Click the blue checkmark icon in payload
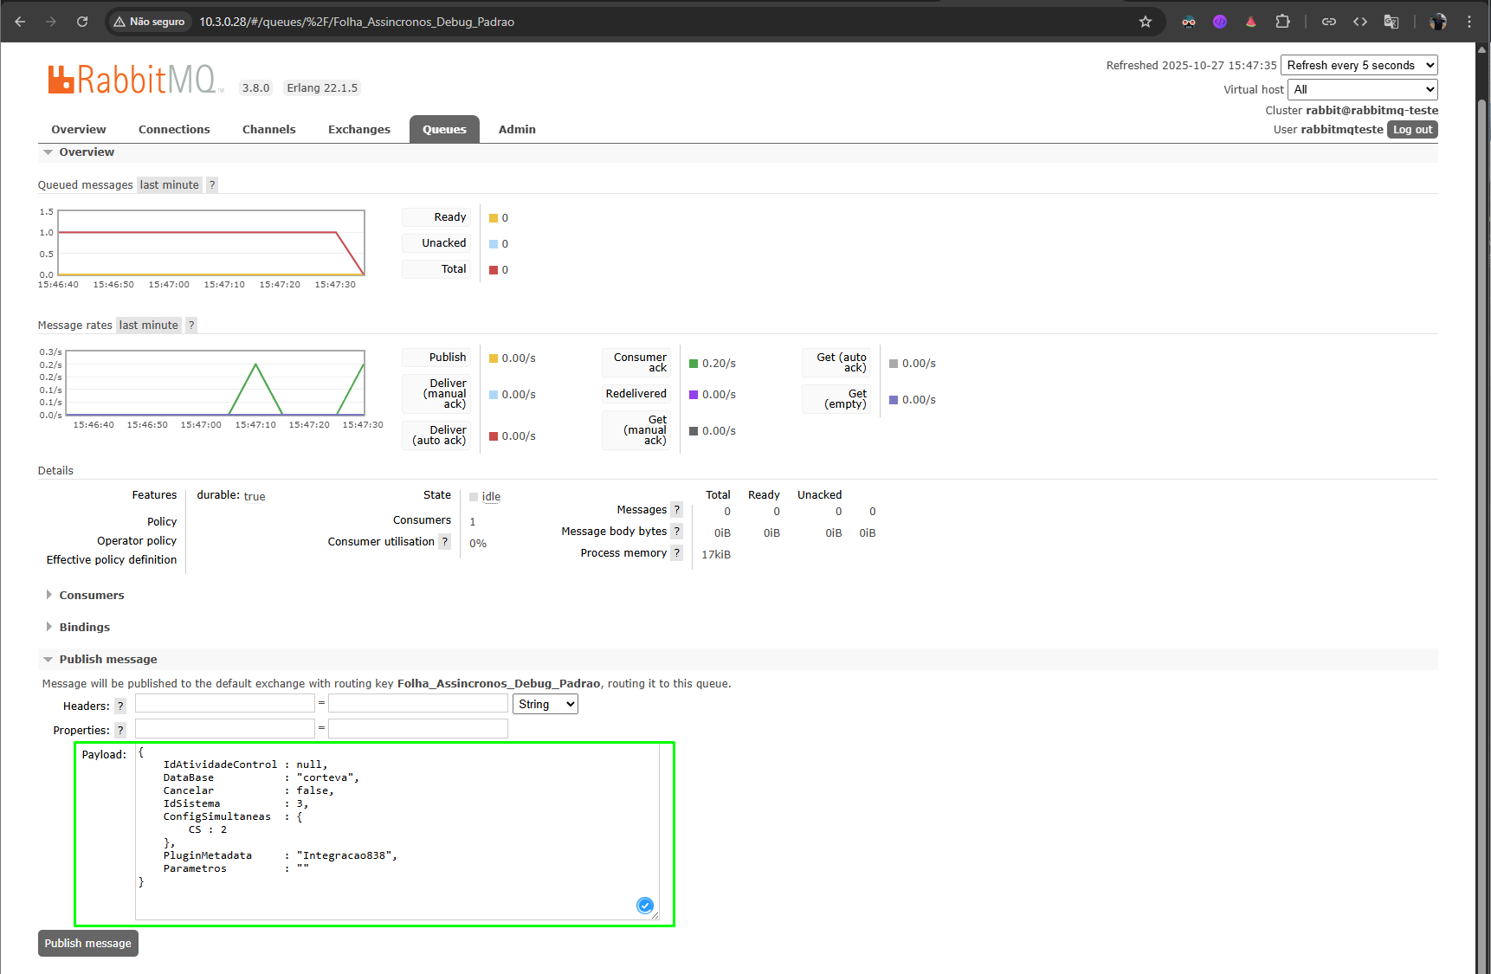This screenshot has height=974, width=1491. (x=645, y=906)
